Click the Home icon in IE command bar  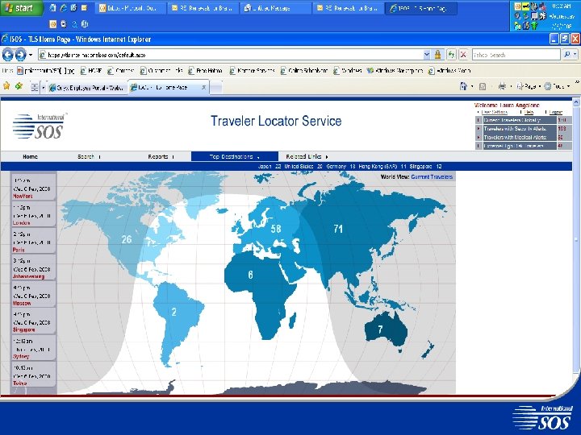pos(463,86)
